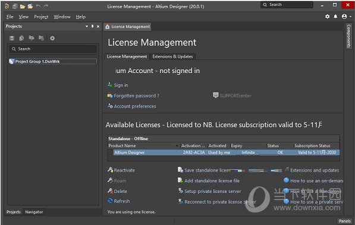The image size is (355, 225).
Task: Expand the account dropdown arrow beside user icon
Action: coord(350,17)
